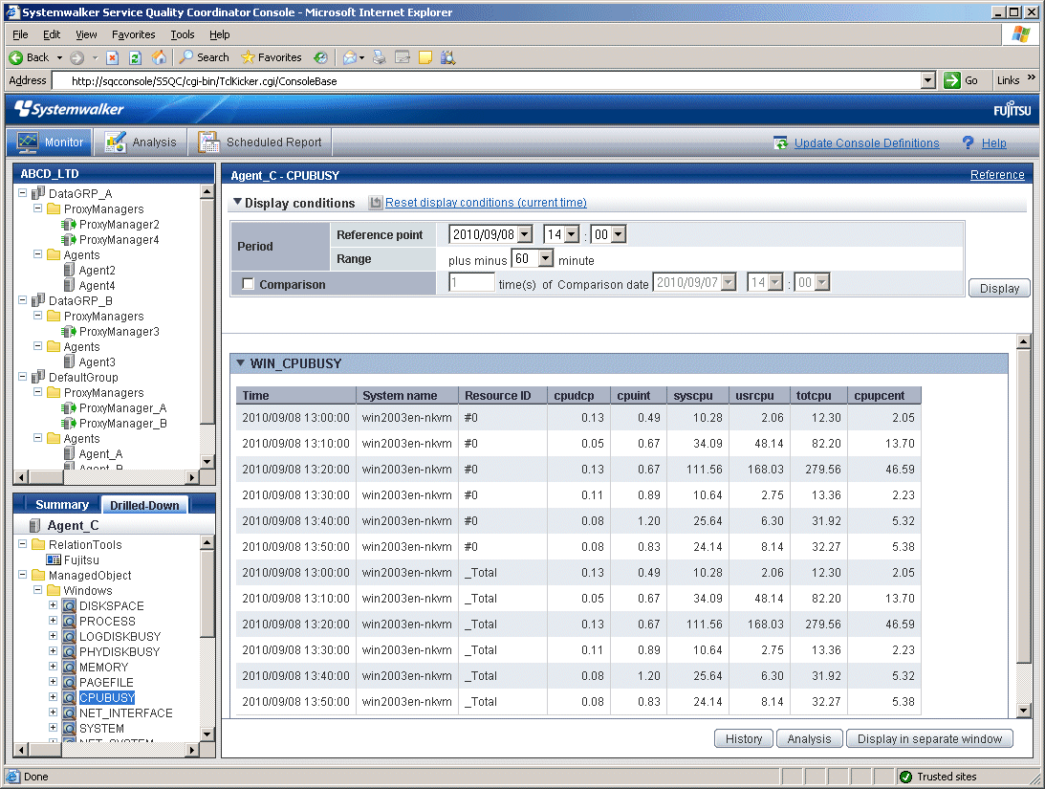Click the Update Console Definitions link

coord(866,142)
